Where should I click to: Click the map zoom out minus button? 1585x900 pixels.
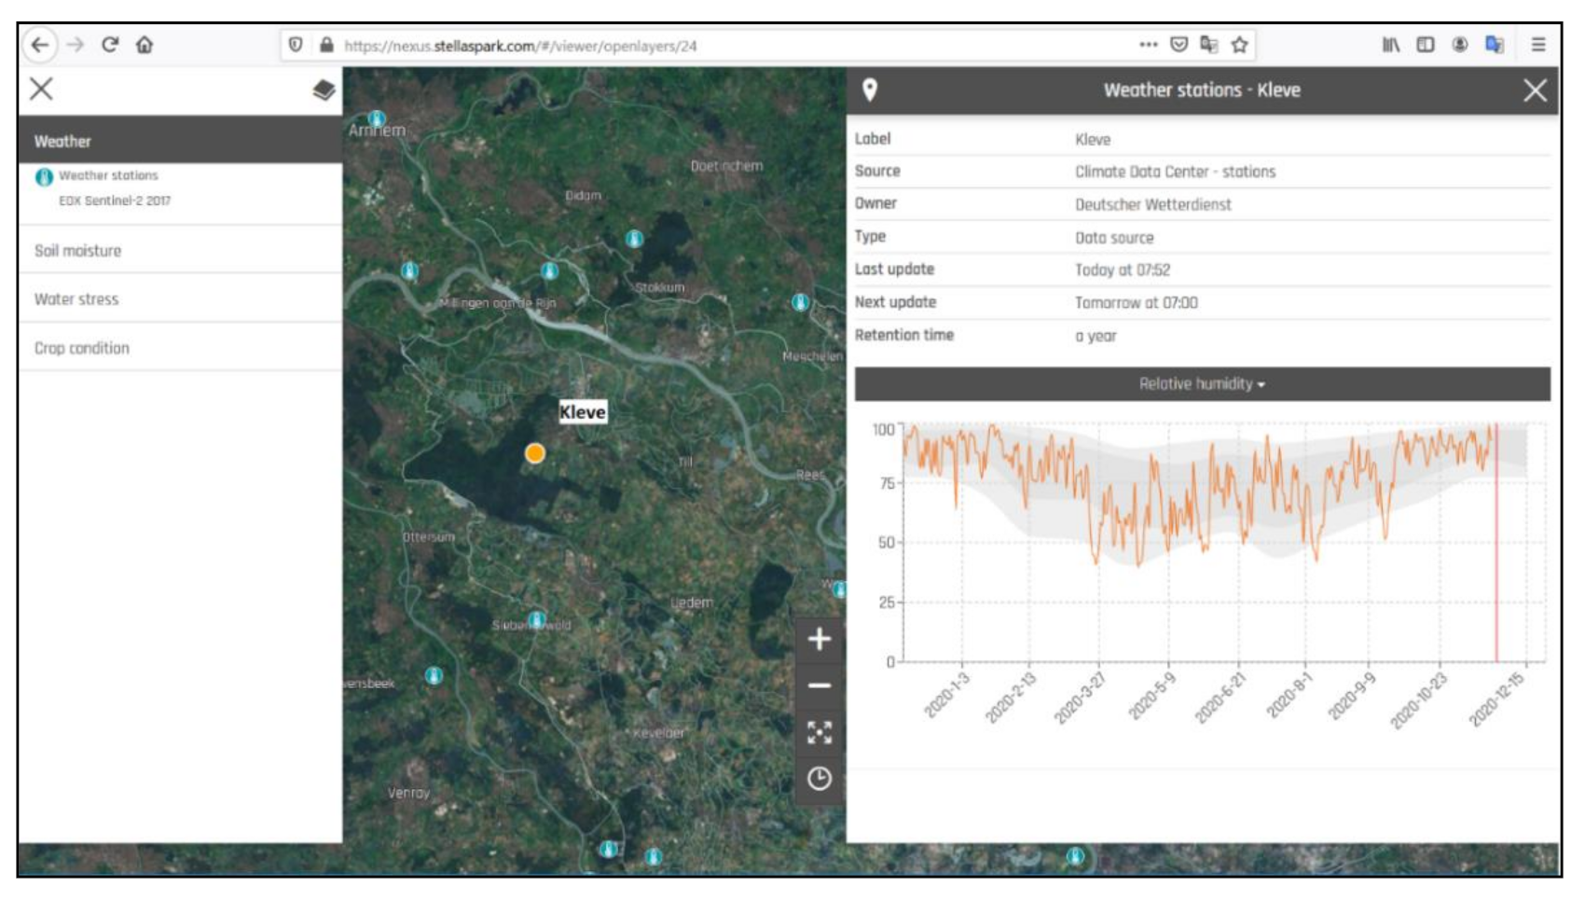coord(819,685)
